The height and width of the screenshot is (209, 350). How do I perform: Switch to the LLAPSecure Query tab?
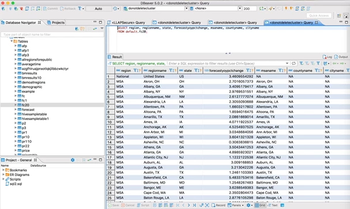point(126,23)
